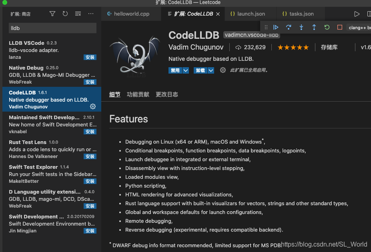Select the 更改日志 changelog tab

[x=167, y=94]
